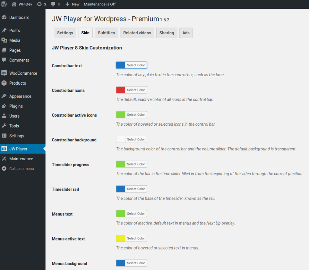Click the blue Menus background swatch
The image size is (309, 270).
coord(121,263)
